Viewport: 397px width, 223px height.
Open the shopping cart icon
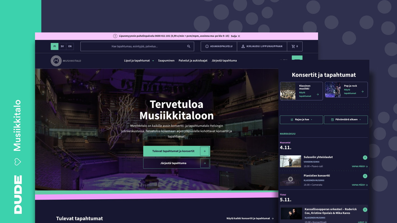(x=293, y=47)
